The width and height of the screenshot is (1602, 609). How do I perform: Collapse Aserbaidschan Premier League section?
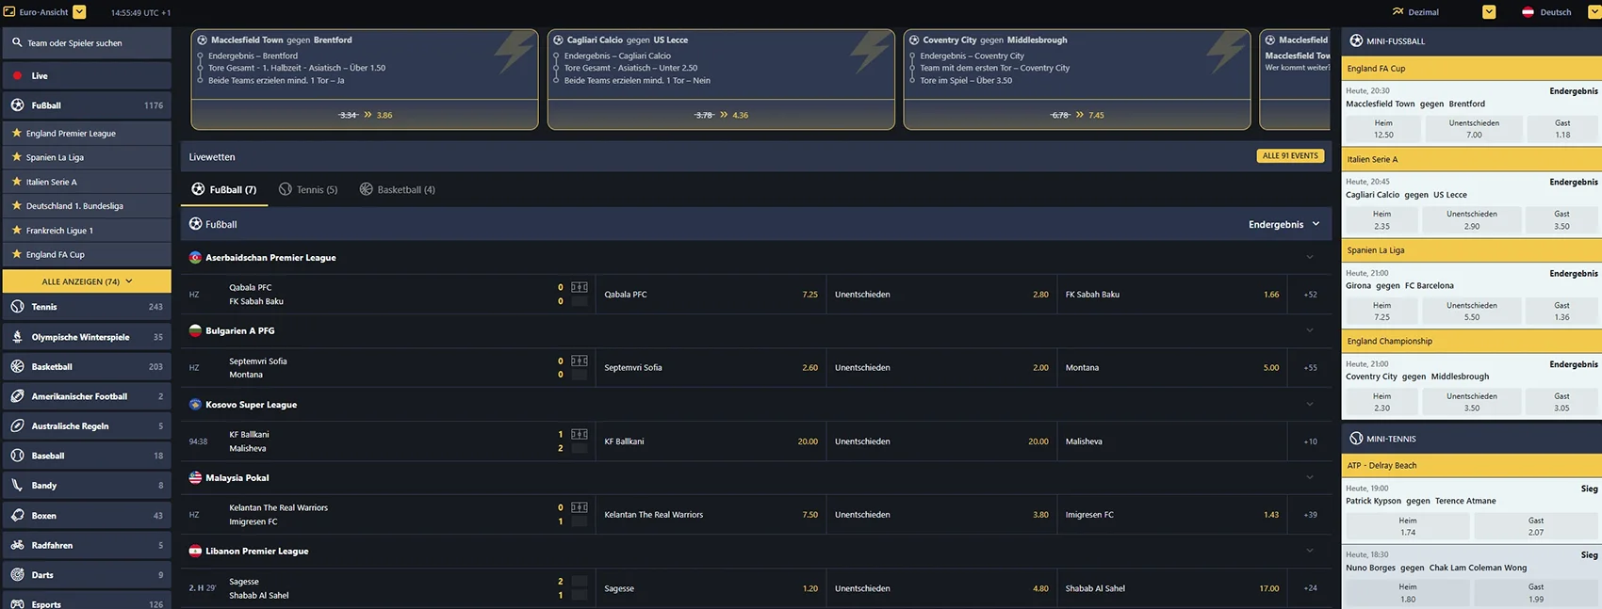1309,257
